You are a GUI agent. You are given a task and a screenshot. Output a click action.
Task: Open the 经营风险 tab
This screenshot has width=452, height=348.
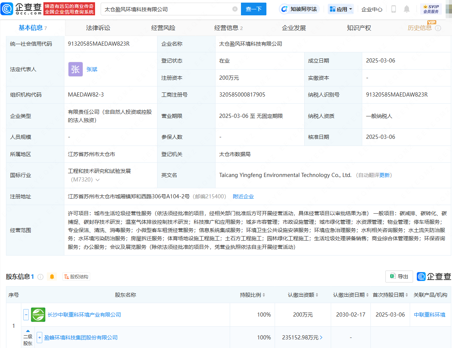pyautogui.click(x=163, y=28)
